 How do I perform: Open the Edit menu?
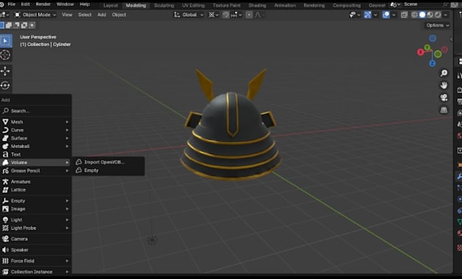click(25, 5)
